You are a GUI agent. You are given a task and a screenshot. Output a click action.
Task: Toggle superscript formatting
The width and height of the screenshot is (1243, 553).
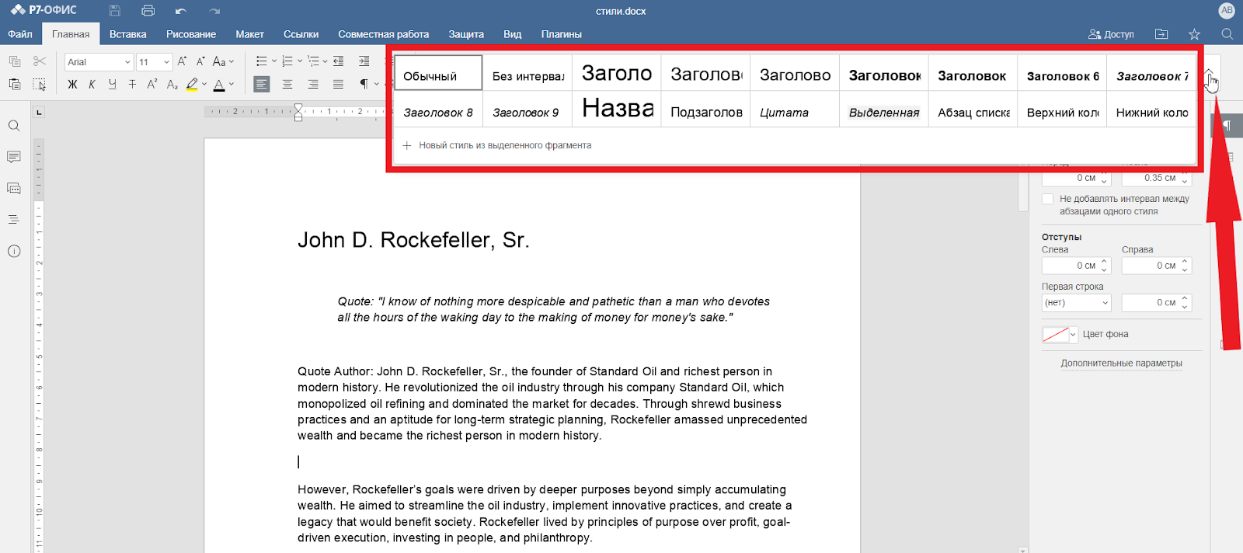tap(152, 84)
